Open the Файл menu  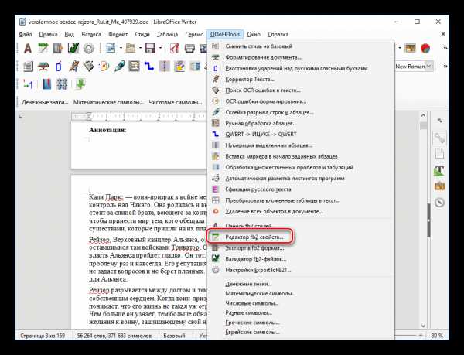(26, 34)
